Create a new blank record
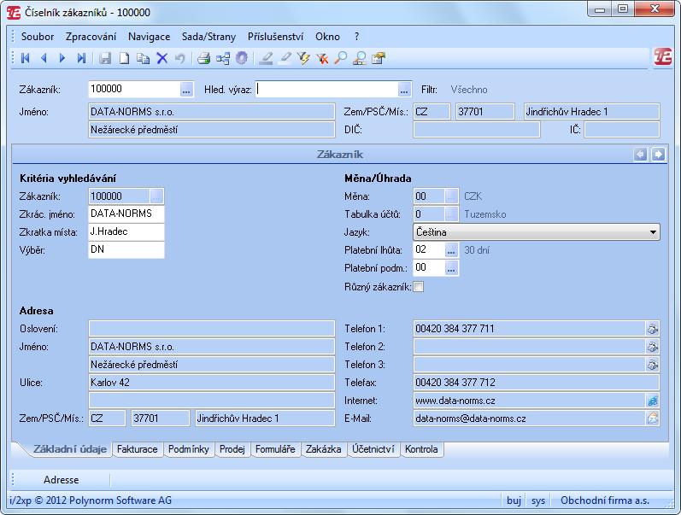681x515 pixels. (x=124, y=58)
